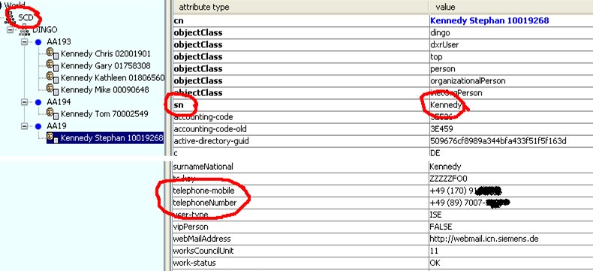
Task: Click the blue dot icon of AA19
Action: pos(38,126)
